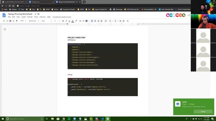The height and width of the screenshot is (121, 216).
Task: Align text to the right
Action: pyautogui.click(x=98, y=21)
